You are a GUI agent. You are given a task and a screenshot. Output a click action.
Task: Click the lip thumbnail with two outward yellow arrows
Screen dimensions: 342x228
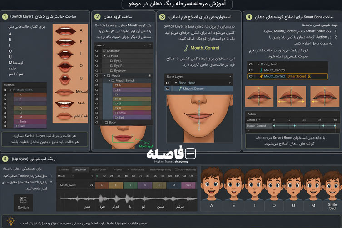pyautogui.click(x=291, y=96)
